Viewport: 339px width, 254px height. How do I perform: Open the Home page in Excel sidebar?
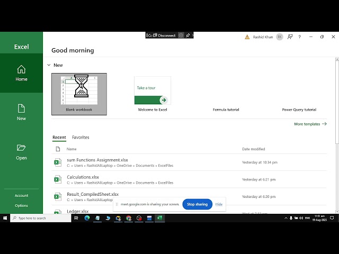[x=21, y=73]
